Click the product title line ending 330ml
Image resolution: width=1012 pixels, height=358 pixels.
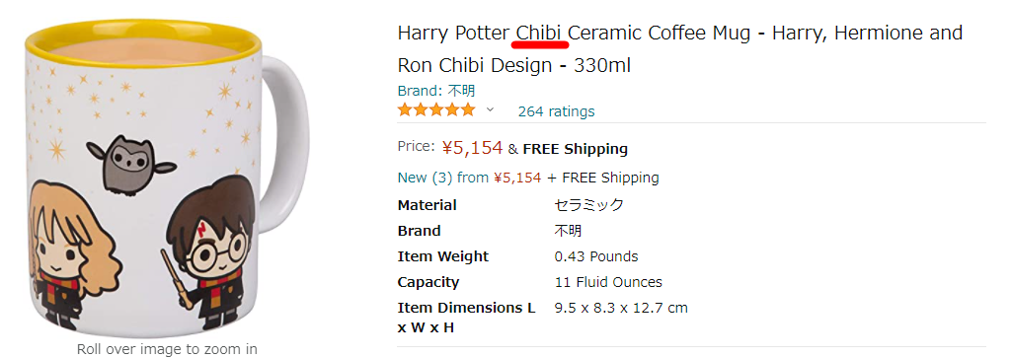tap(513, 65)
